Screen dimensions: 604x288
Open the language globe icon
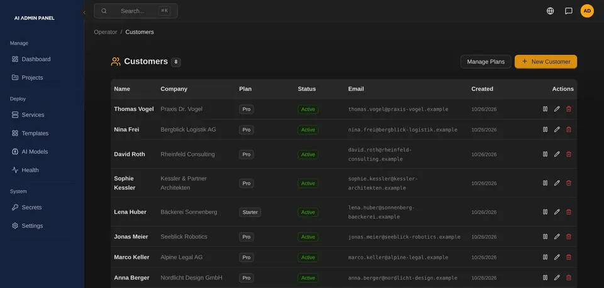coord(551,11)
